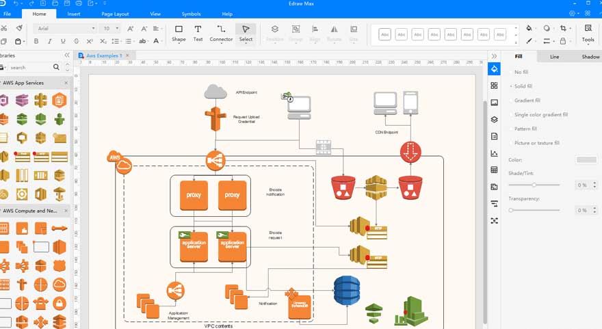The height and width of the screenshot is (329, 602).
Task: Open the chart panel icon in sidebar
Action: [x=494, y=153]
